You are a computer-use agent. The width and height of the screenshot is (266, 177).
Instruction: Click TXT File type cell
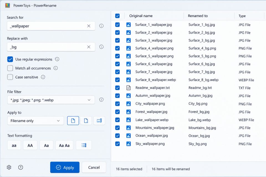pyautogui.click(x=244, y=88)
